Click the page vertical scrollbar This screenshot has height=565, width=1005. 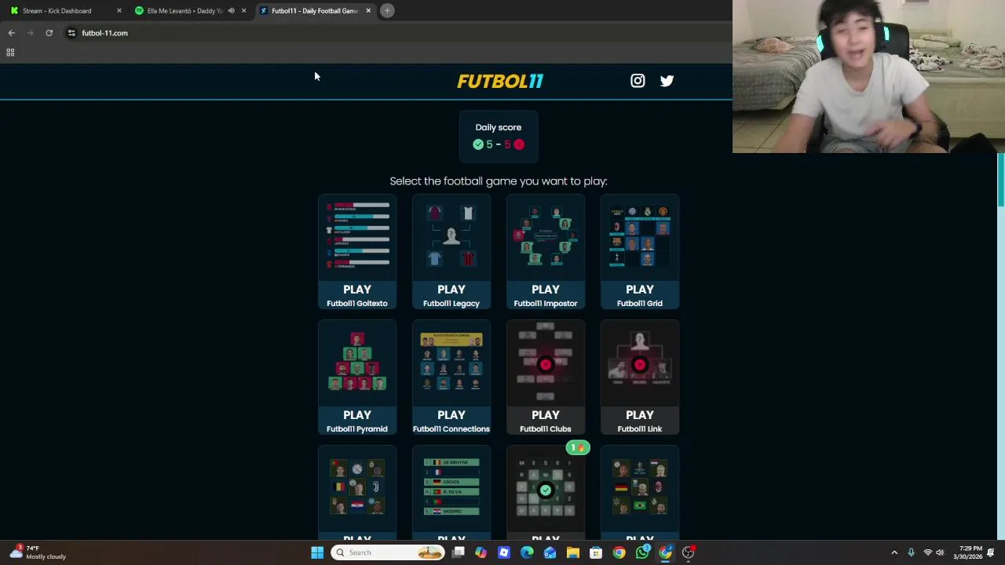tap(1000, 180)
